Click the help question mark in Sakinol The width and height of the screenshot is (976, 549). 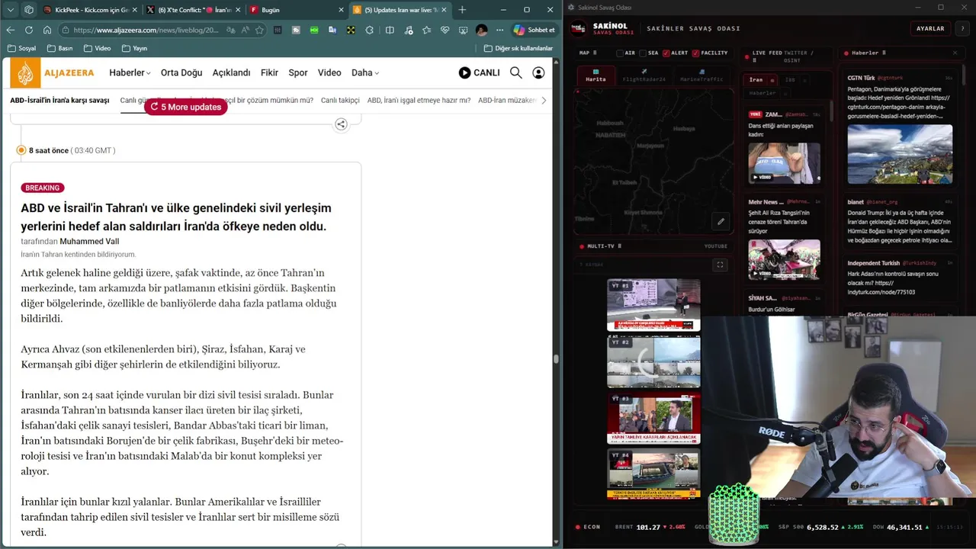[963, 28]
